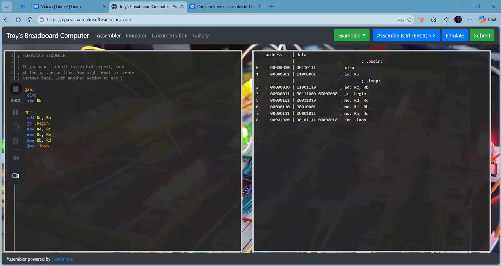Click the Loom rewind icon
This screenshot has width=501, height=266.
tap(16, 158)
